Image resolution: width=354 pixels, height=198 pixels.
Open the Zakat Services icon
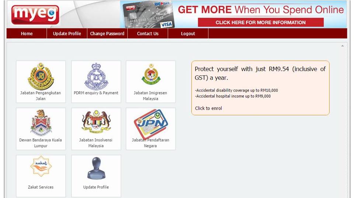pos(41,166)
